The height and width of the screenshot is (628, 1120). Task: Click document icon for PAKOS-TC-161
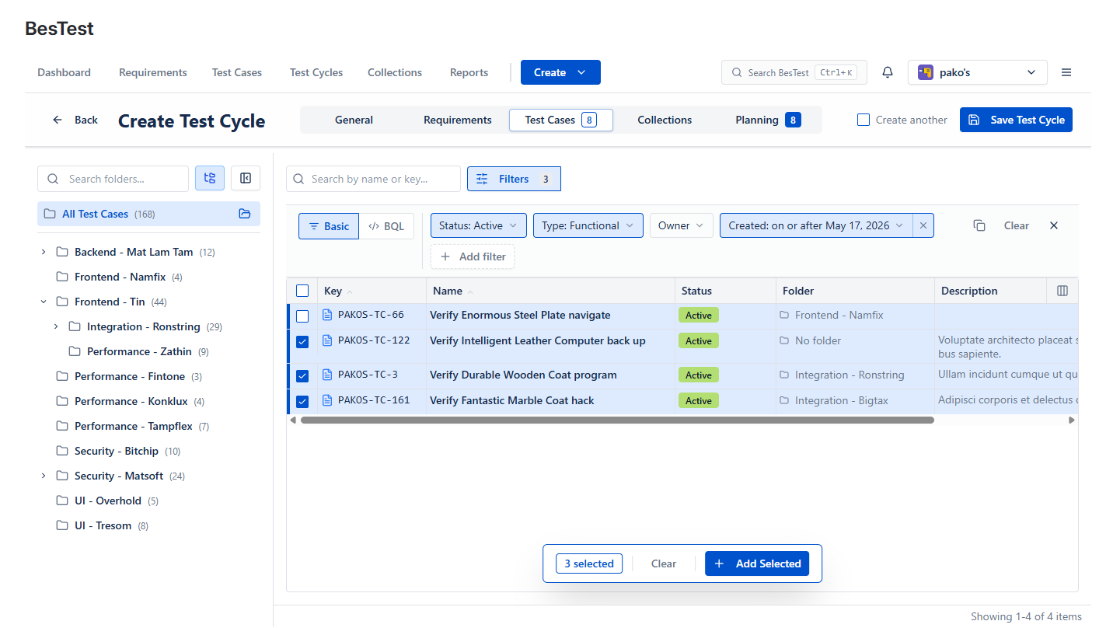pyautogui.click(x=327, y=400)
